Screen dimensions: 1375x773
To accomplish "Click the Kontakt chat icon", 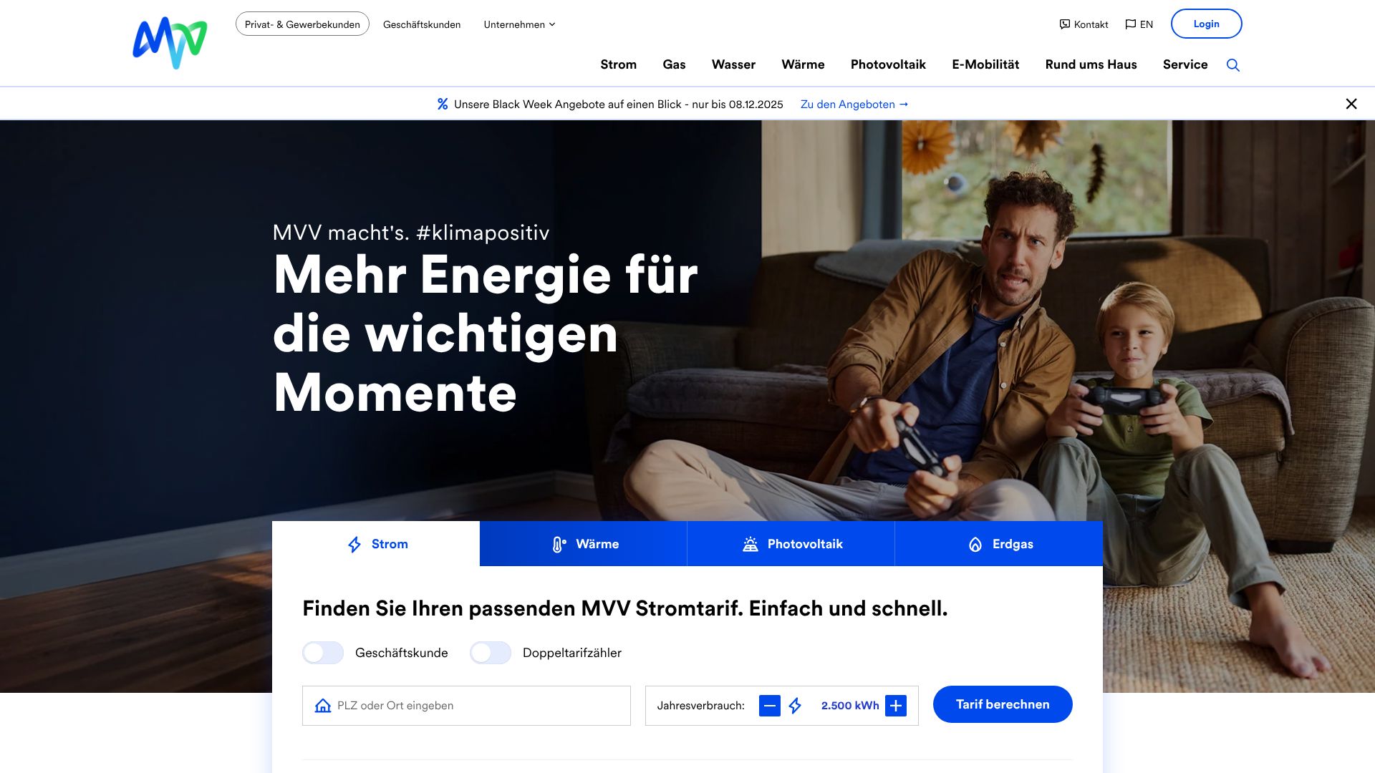I will [x=1064, y=24].
